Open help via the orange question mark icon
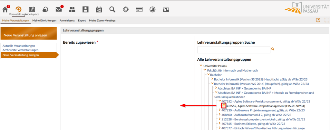330x130 pixels. click(318, 20)
